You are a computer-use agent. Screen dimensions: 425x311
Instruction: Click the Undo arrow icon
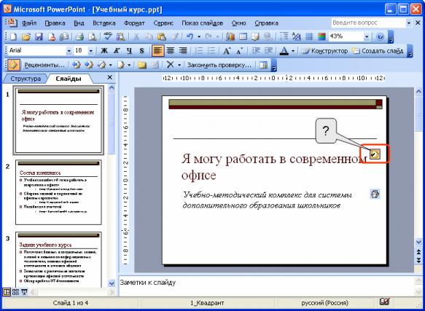point(190,36)
